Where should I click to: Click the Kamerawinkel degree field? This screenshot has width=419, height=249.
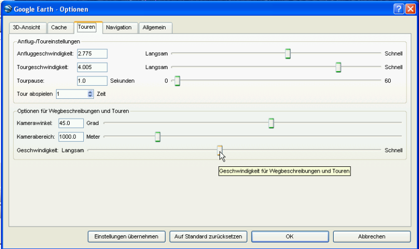point(71,123)
